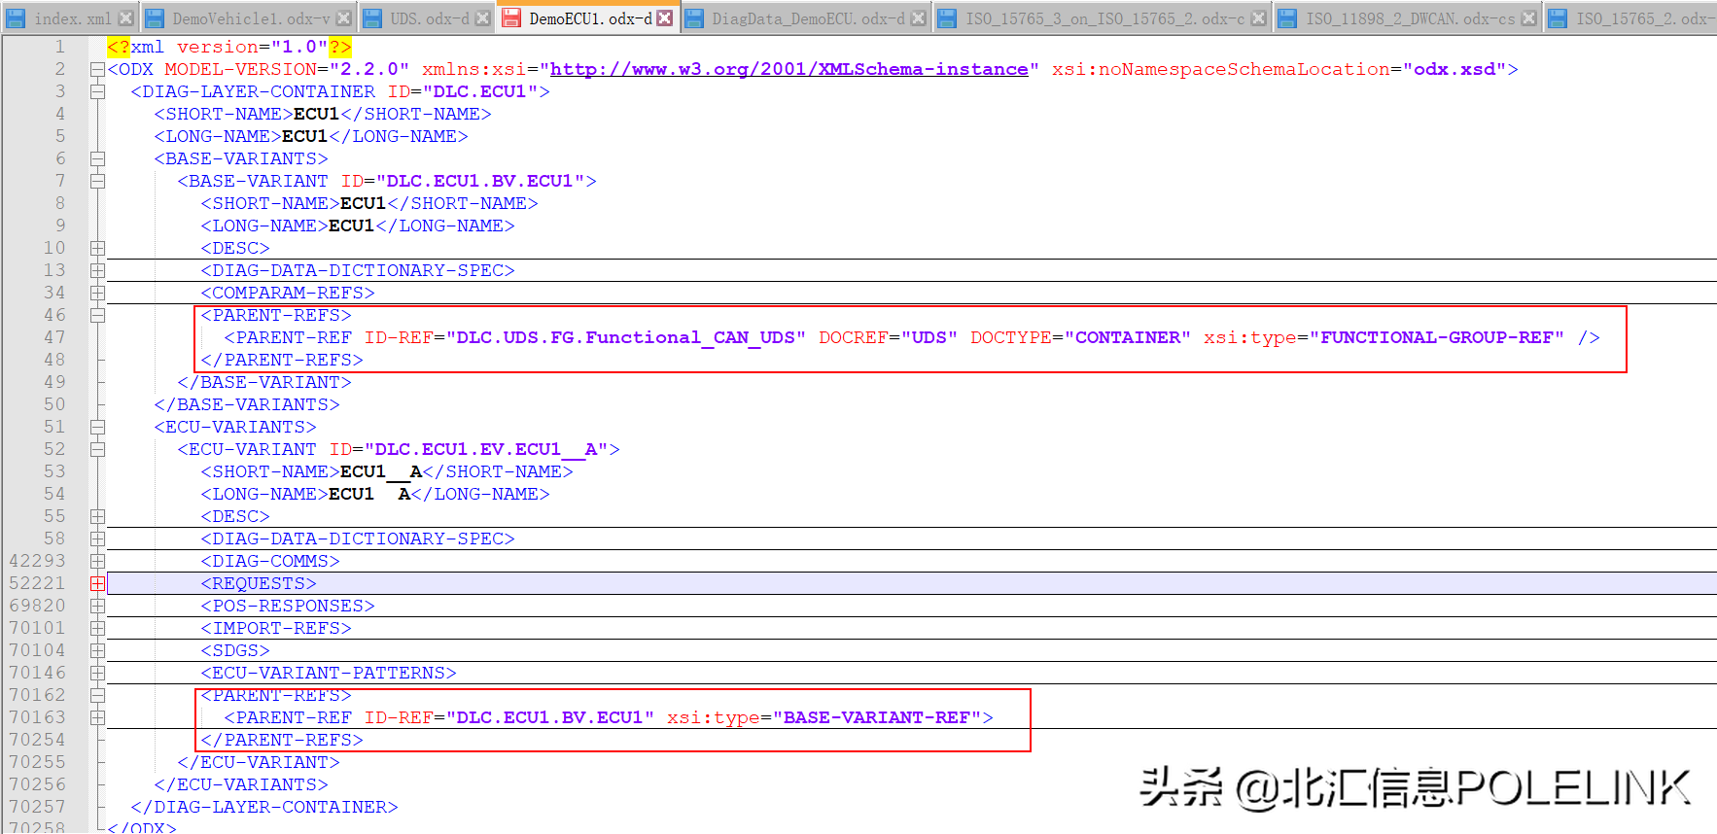The image size is (1717, 834).
Task: Select the DemoECU1.odx-d tab
Action: coord(590,18)
